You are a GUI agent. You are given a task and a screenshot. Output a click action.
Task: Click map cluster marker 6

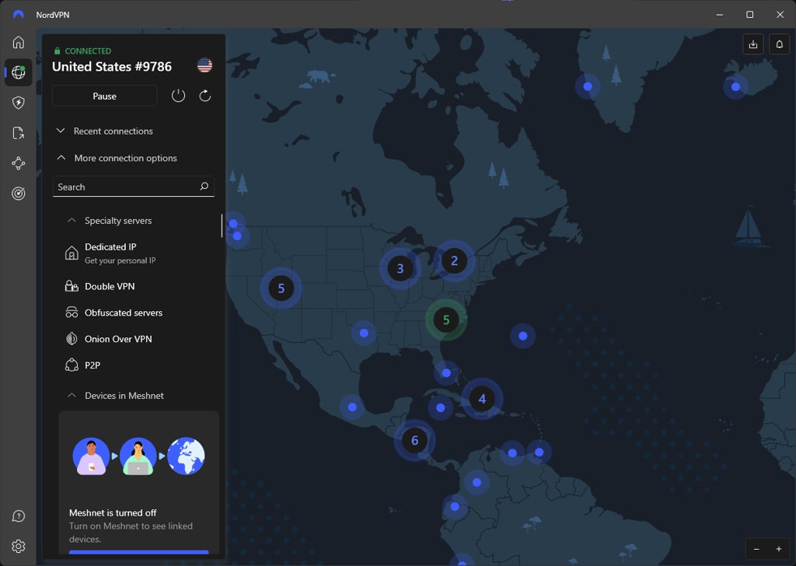pos(415,440)
